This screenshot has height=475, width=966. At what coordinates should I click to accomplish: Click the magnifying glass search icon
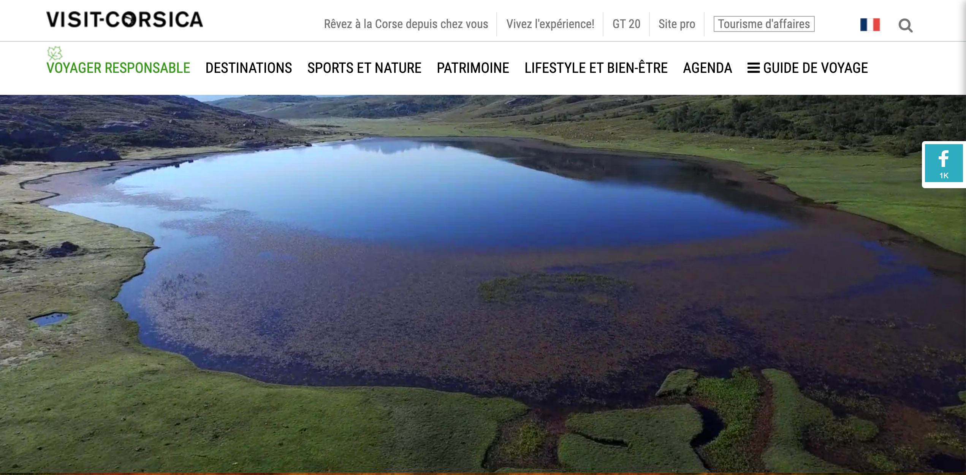point(905,25)
